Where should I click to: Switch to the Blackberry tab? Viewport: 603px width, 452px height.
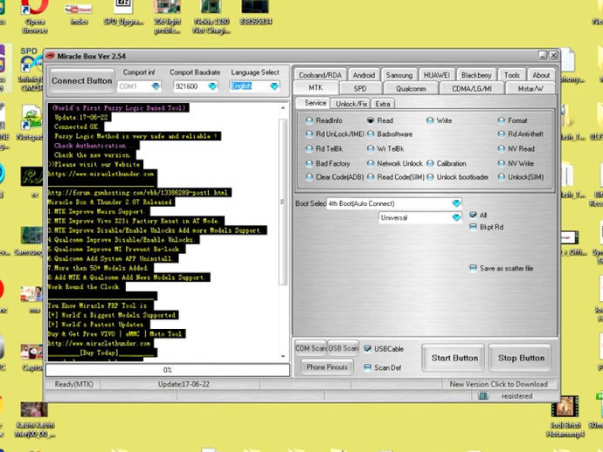coord(476,75)
